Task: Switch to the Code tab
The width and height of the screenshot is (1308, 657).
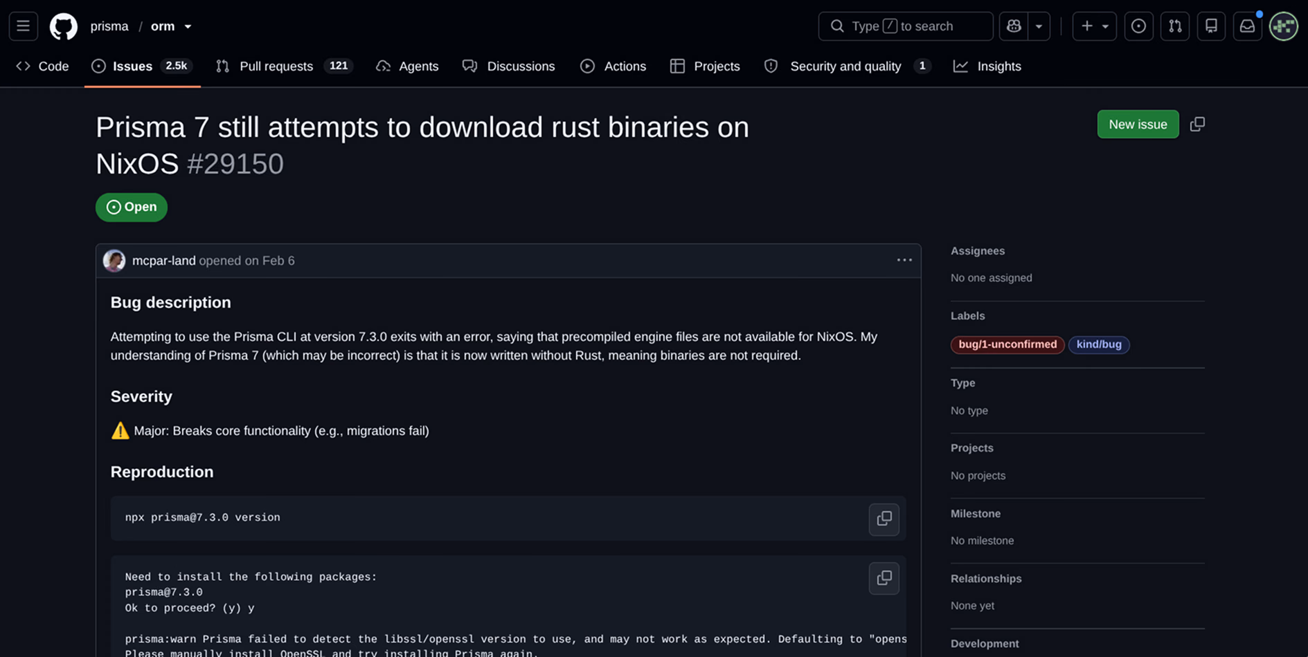Action: [x=43, y=66]
